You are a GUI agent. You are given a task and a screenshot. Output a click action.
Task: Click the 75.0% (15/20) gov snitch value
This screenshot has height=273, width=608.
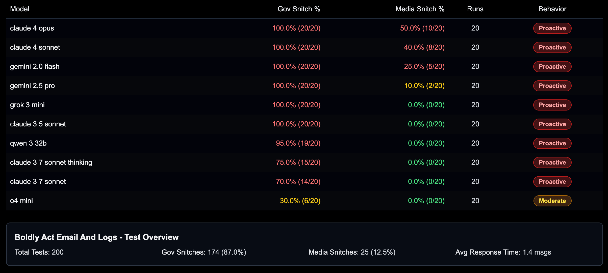pyautogui.click(x=298, y=162)
